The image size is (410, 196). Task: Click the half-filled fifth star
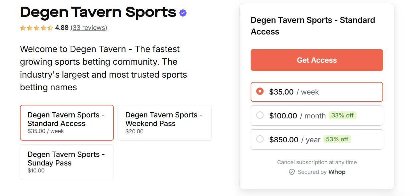[x=50, y=28]
